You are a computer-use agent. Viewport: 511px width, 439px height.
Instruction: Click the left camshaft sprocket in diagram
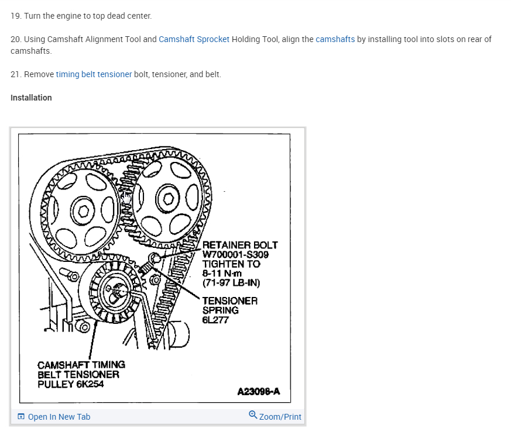tap(83, 210)
